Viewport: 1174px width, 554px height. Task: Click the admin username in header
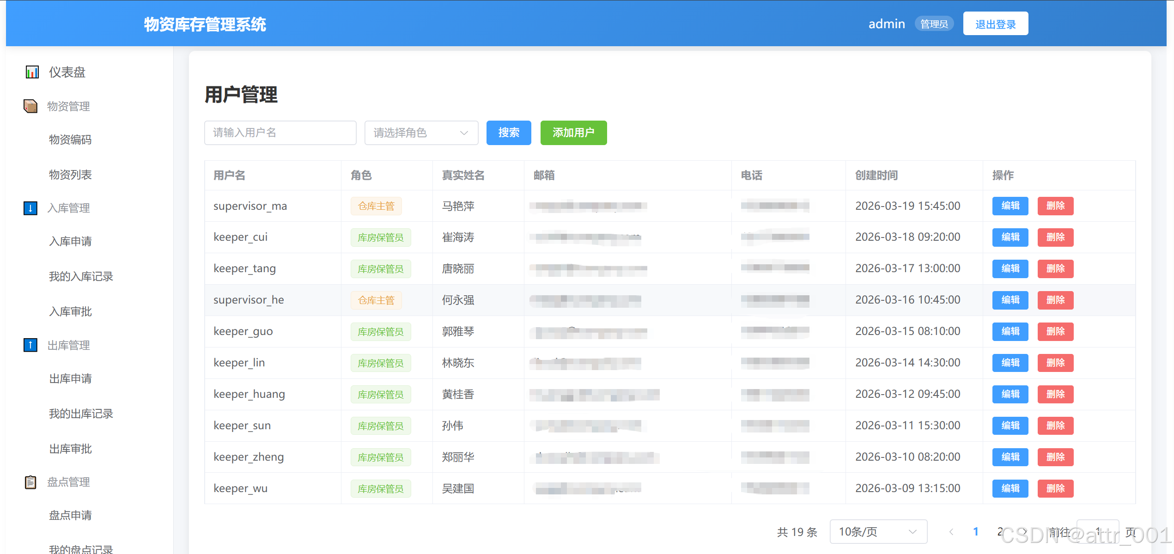pos(887,24)
